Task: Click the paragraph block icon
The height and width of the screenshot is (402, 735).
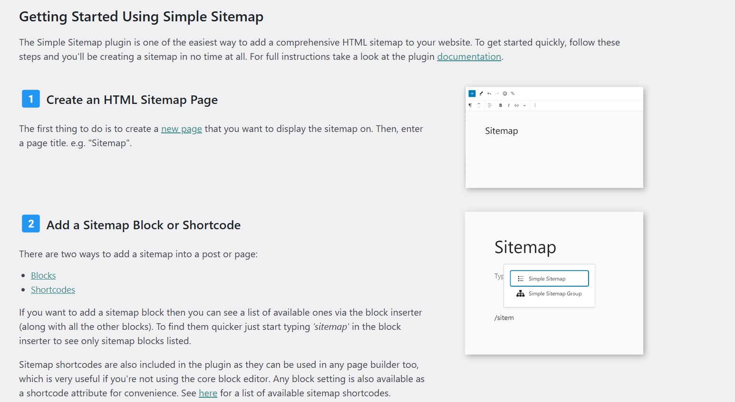Action: 470,105
